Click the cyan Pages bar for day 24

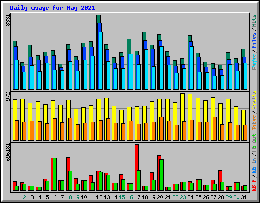(192, 68)
